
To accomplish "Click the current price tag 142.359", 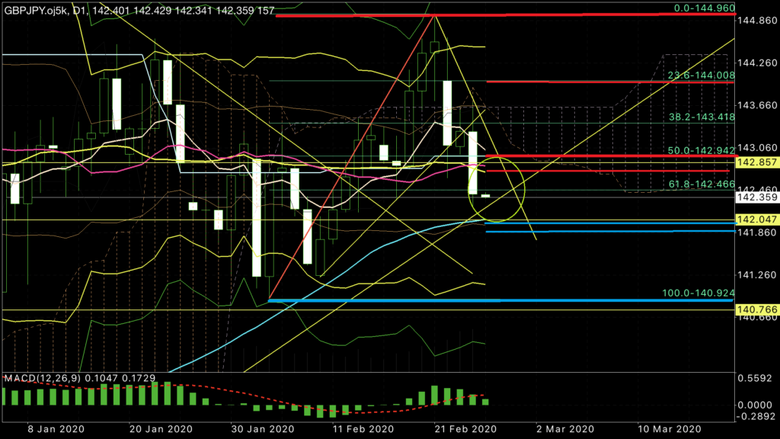I will point(756,197).
